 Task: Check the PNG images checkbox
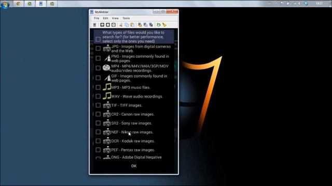point(98,58)
